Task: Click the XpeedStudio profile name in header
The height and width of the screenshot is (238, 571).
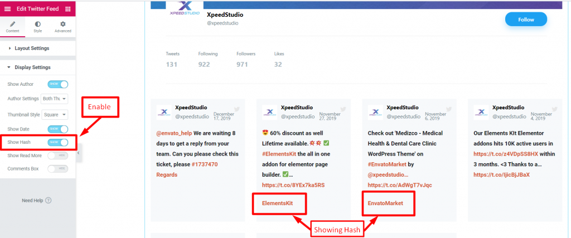Action: [x=225, y=15]
